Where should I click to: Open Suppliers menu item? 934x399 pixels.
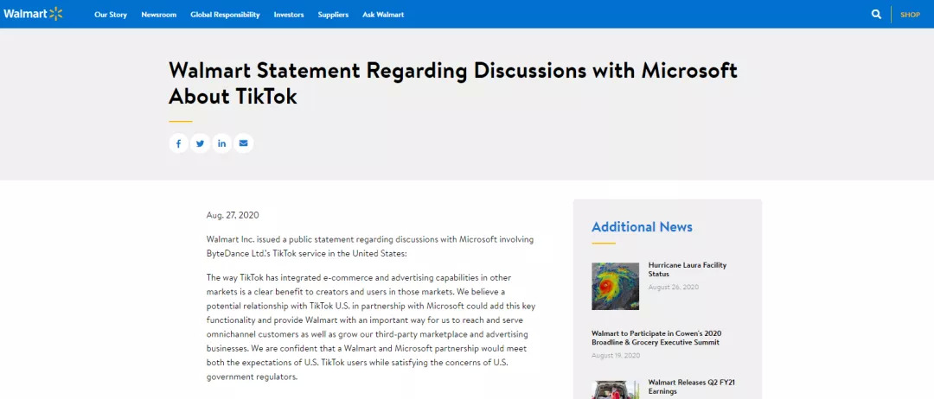333,15
